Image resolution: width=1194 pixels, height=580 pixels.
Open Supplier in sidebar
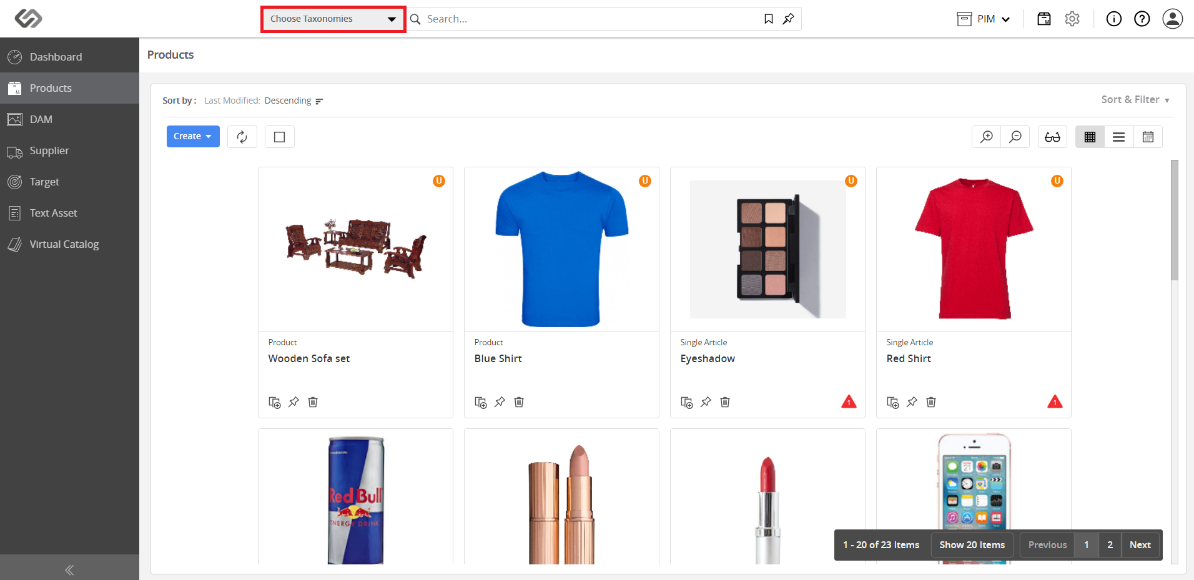tap(69, 150)
